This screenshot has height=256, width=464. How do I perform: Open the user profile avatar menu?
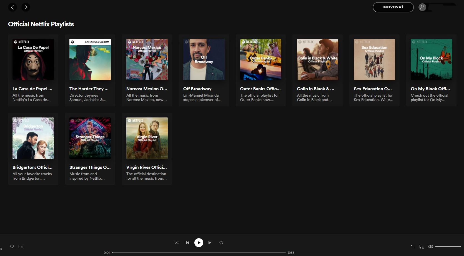click(422, 7)
